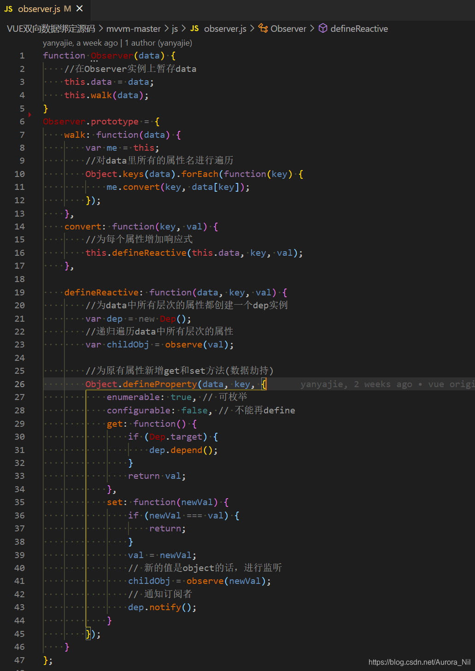The image size is (475, 671).
Task: Click the 'walk' property on line 7
Action: [75, 135]
